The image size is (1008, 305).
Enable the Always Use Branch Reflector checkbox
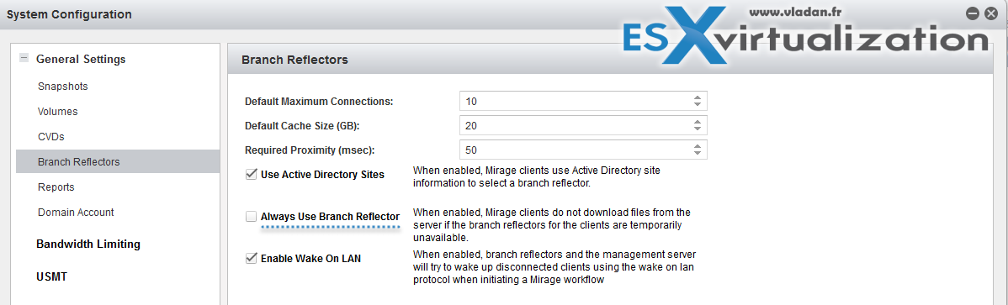(252, 217)
